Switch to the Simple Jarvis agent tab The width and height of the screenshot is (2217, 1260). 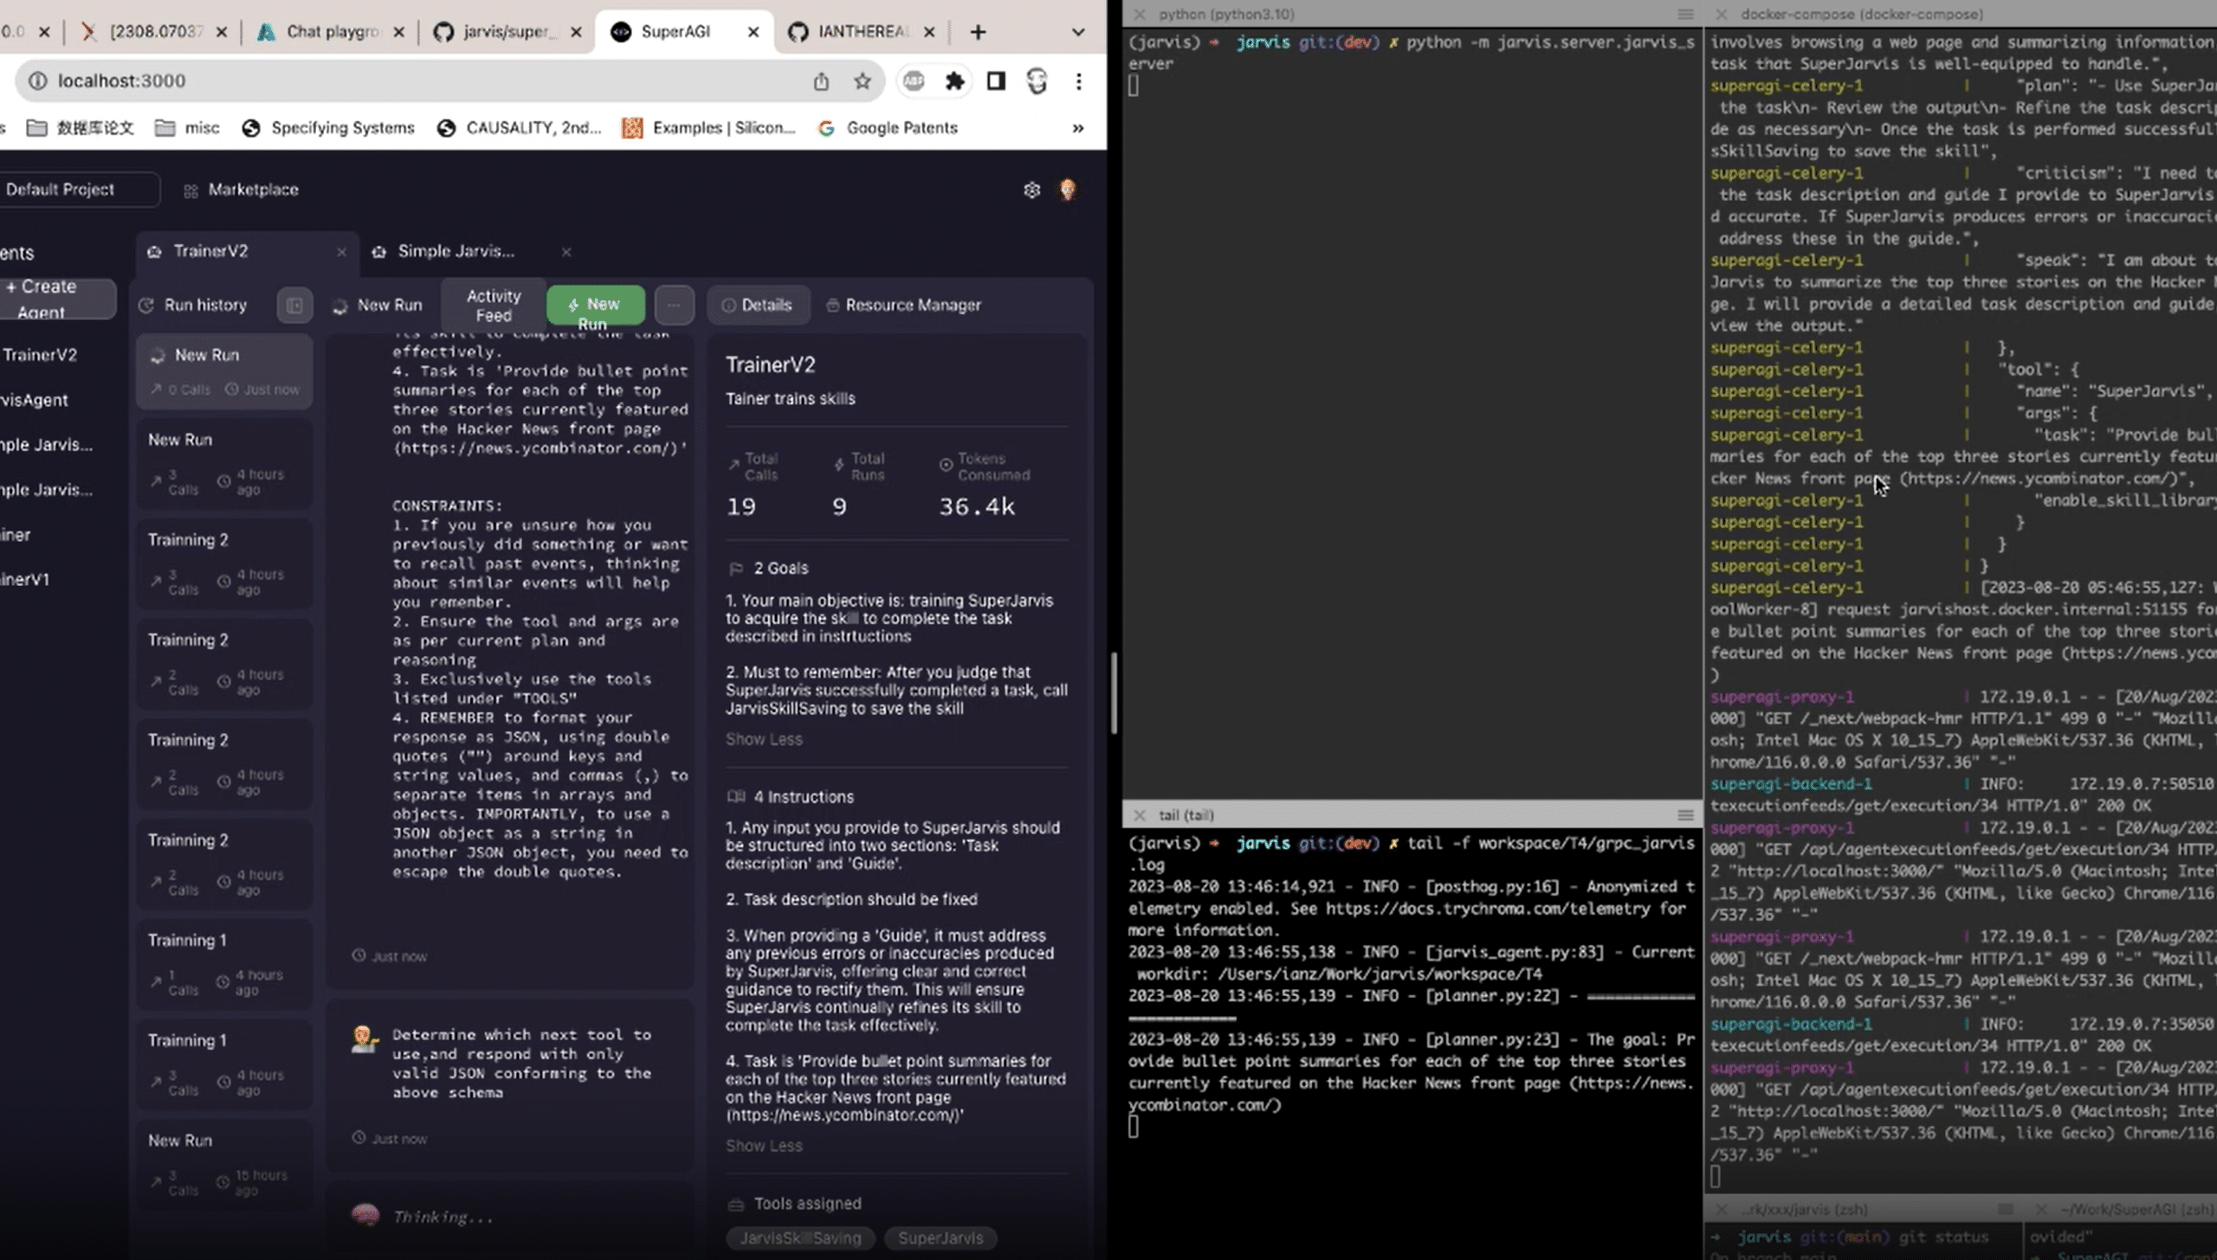pyautogui.click(x=456, y=251)
